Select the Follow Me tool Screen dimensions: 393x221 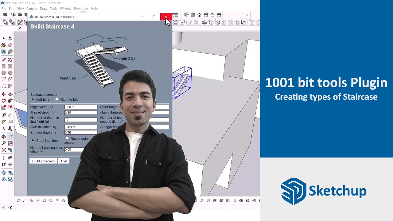(x=10, y=101)
